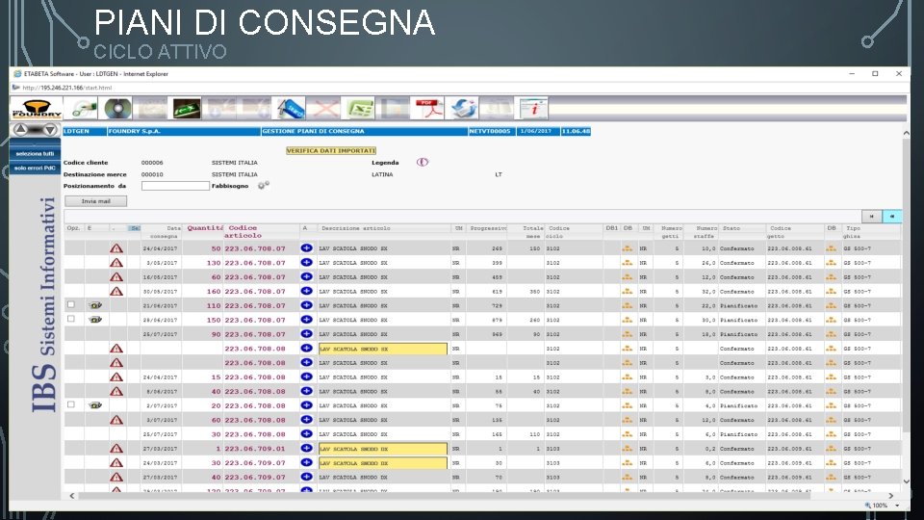924x520 pixels.
Task: Click warning triangle on 24/04/2017 quantity 50 row
Action: click(116, 248)
